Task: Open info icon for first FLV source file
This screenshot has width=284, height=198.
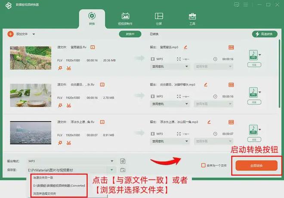Action: [93, 47]
